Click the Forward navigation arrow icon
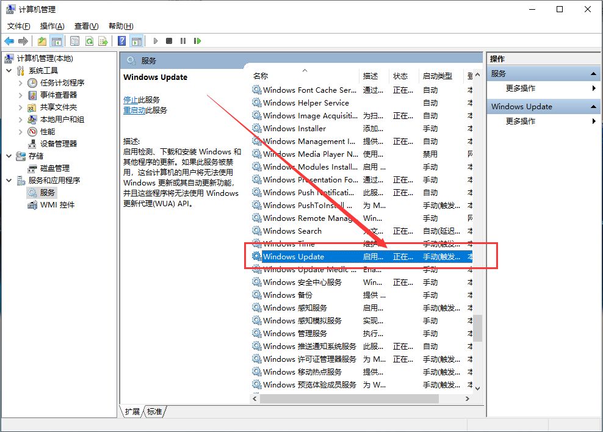This screenshot has height=432, width=603. click(x=23, y=40)
